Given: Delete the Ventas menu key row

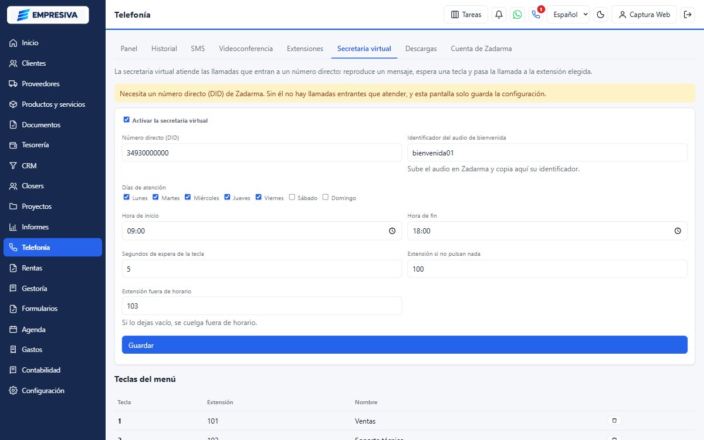Looking at the screenshot, I should (614, 421).
